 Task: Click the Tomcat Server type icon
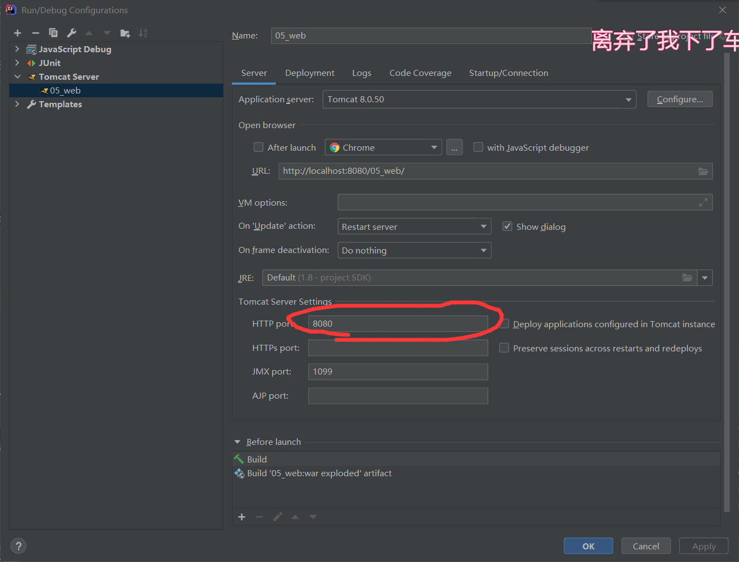point(32,77)
